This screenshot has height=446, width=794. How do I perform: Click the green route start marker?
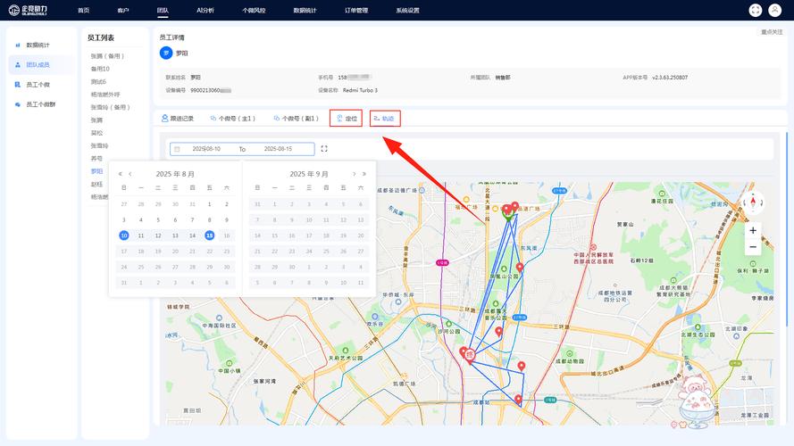click(508, 216)
